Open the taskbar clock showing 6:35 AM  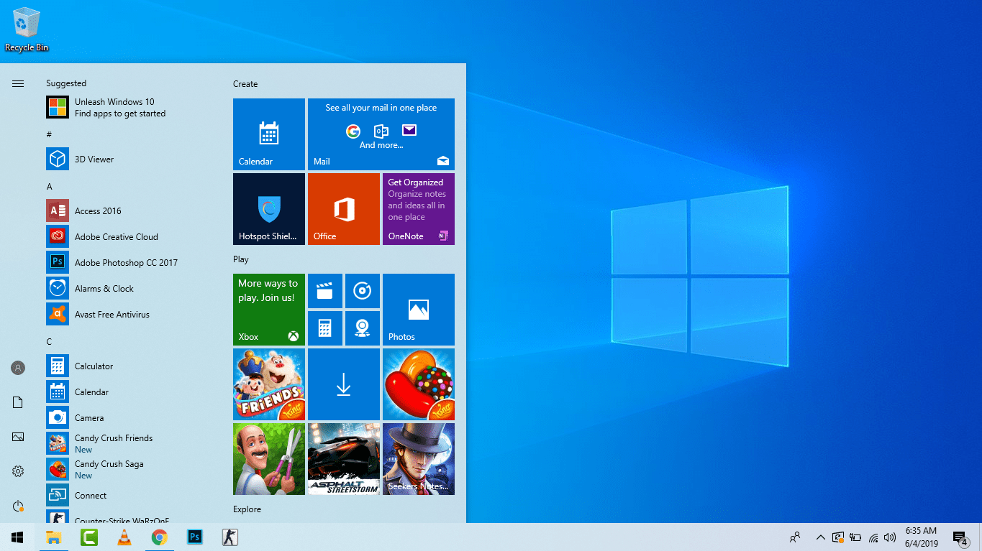(921, 537)
